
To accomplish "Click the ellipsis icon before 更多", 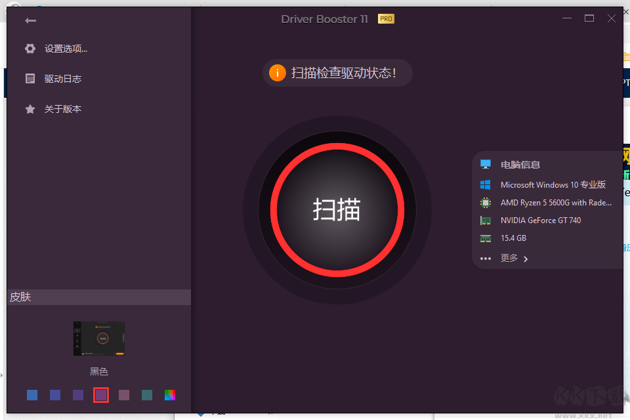I will click(x=486, y=258).
